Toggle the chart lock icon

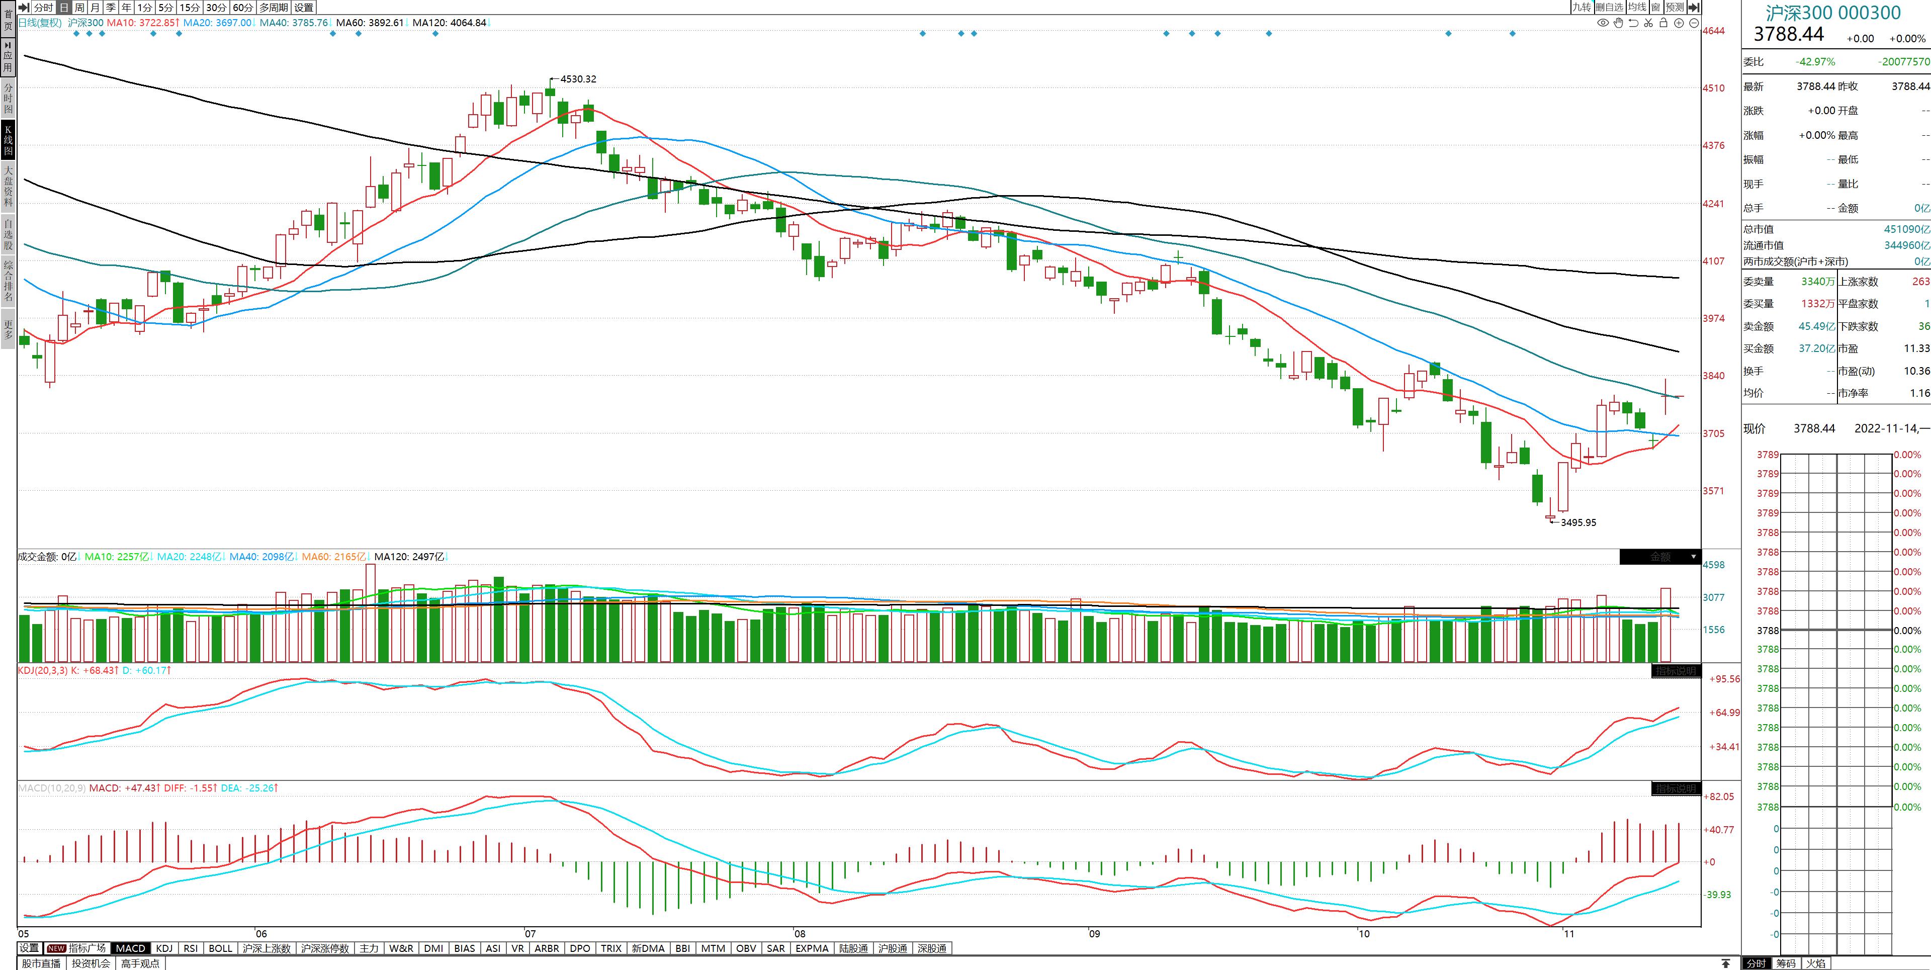[1663, 23]
